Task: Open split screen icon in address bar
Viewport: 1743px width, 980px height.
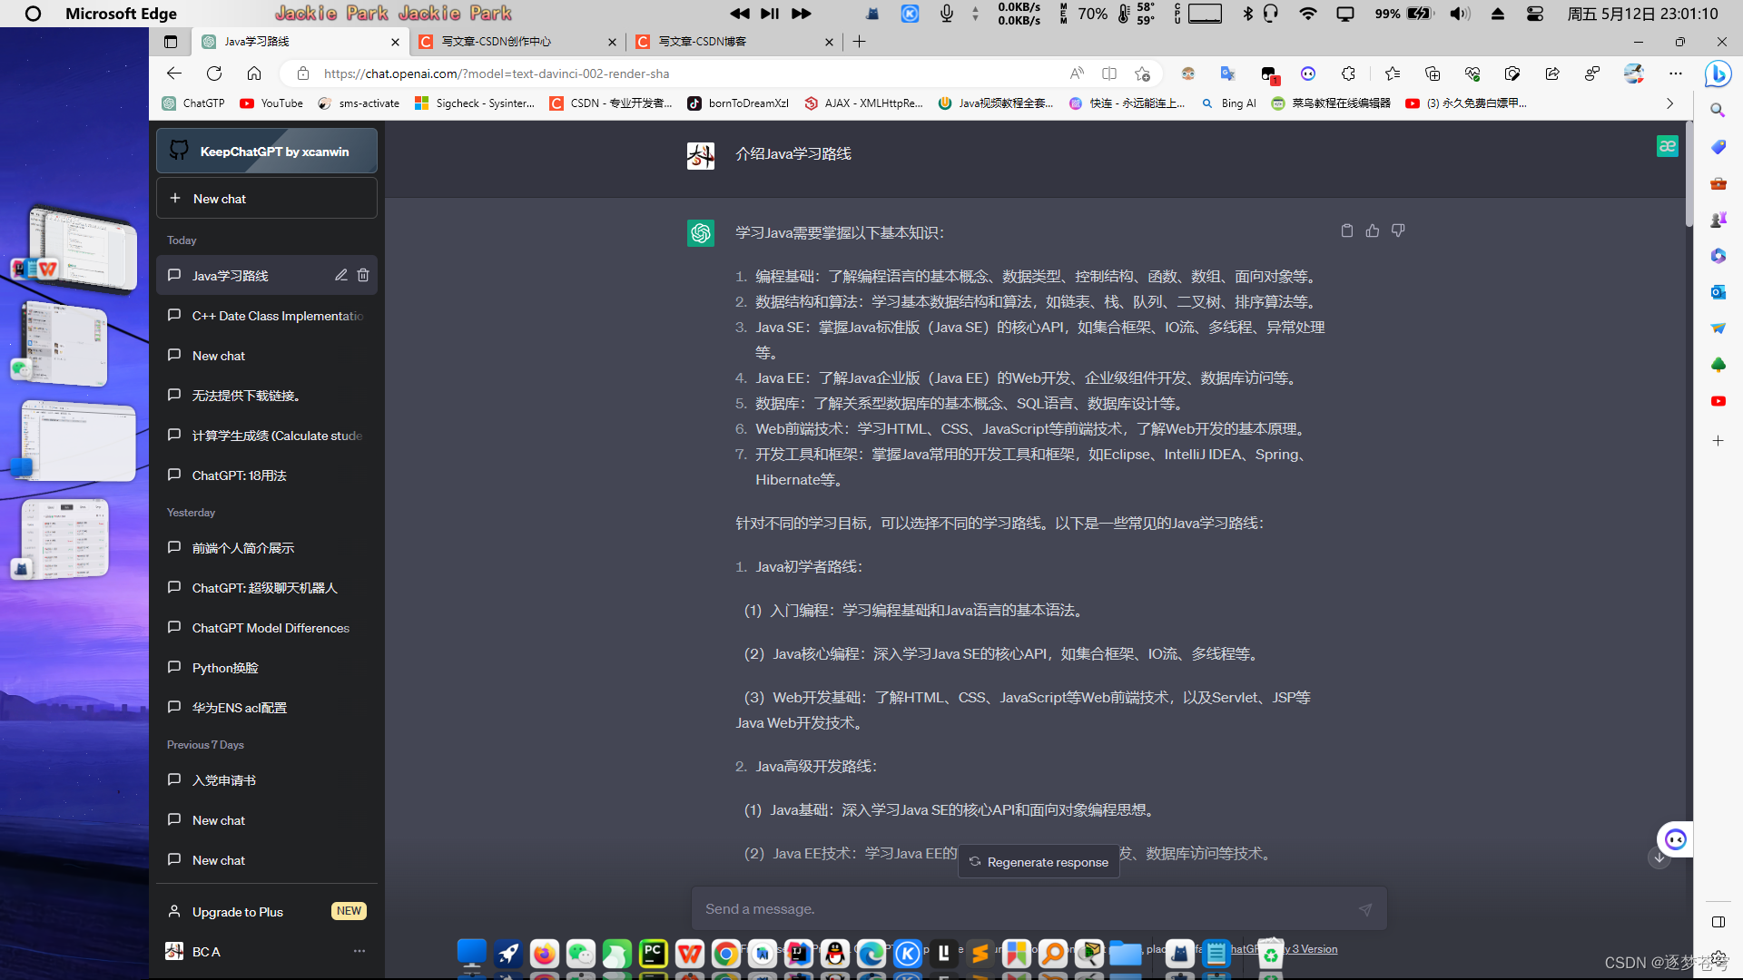Action: point(1109,73)
